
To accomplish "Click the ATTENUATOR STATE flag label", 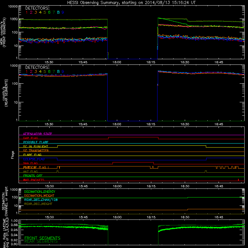I will click(x=38, y=134).
